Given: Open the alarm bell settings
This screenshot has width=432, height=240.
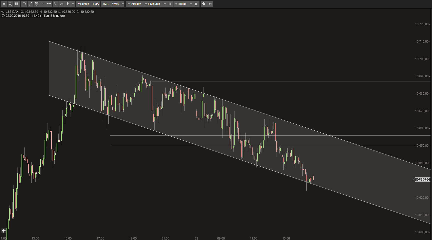Looking at the screenshot, I should point(196,4).
